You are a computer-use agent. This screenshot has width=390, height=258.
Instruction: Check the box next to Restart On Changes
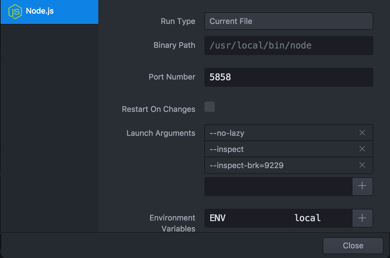pos(209,107)
